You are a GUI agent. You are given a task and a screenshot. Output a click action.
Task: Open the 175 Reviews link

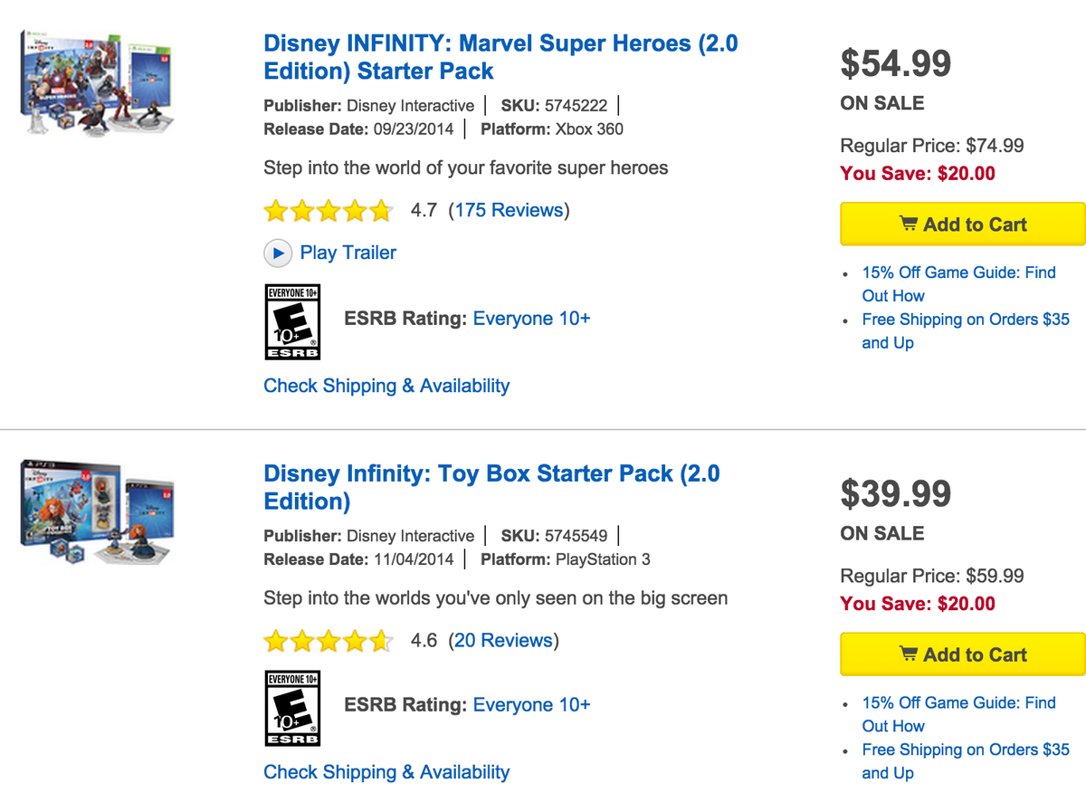509,211
